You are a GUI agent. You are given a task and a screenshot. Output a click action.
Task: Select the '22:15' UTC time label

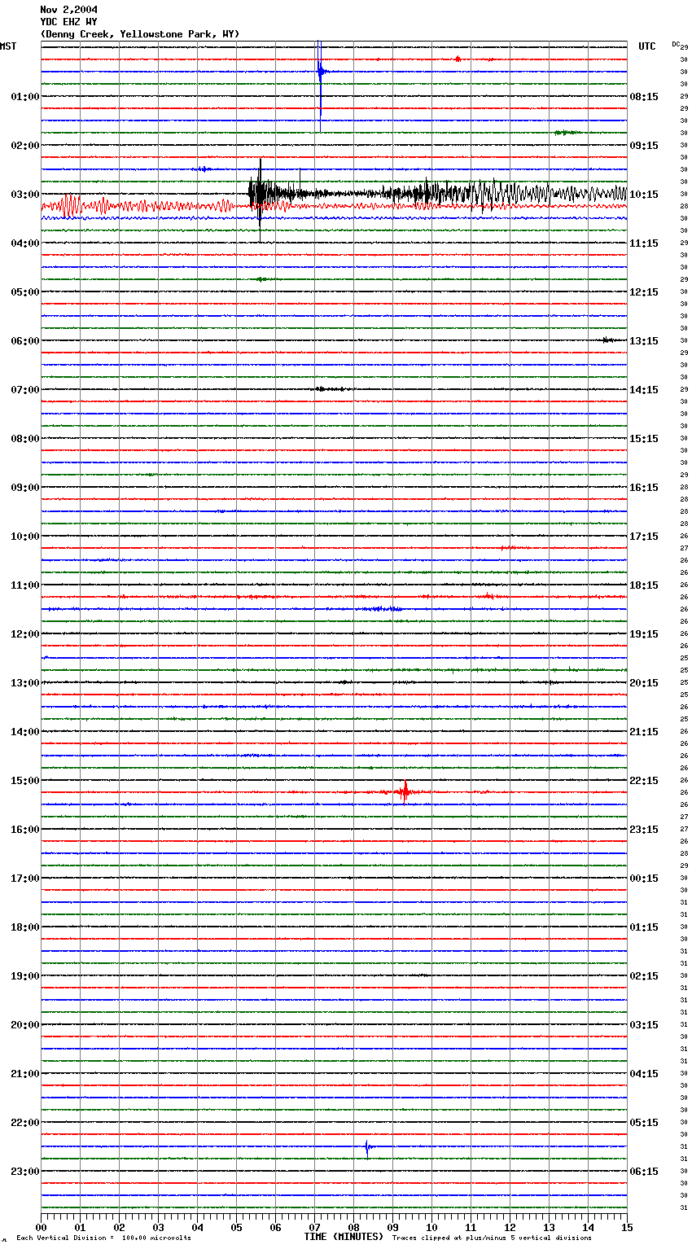point(644,781)
